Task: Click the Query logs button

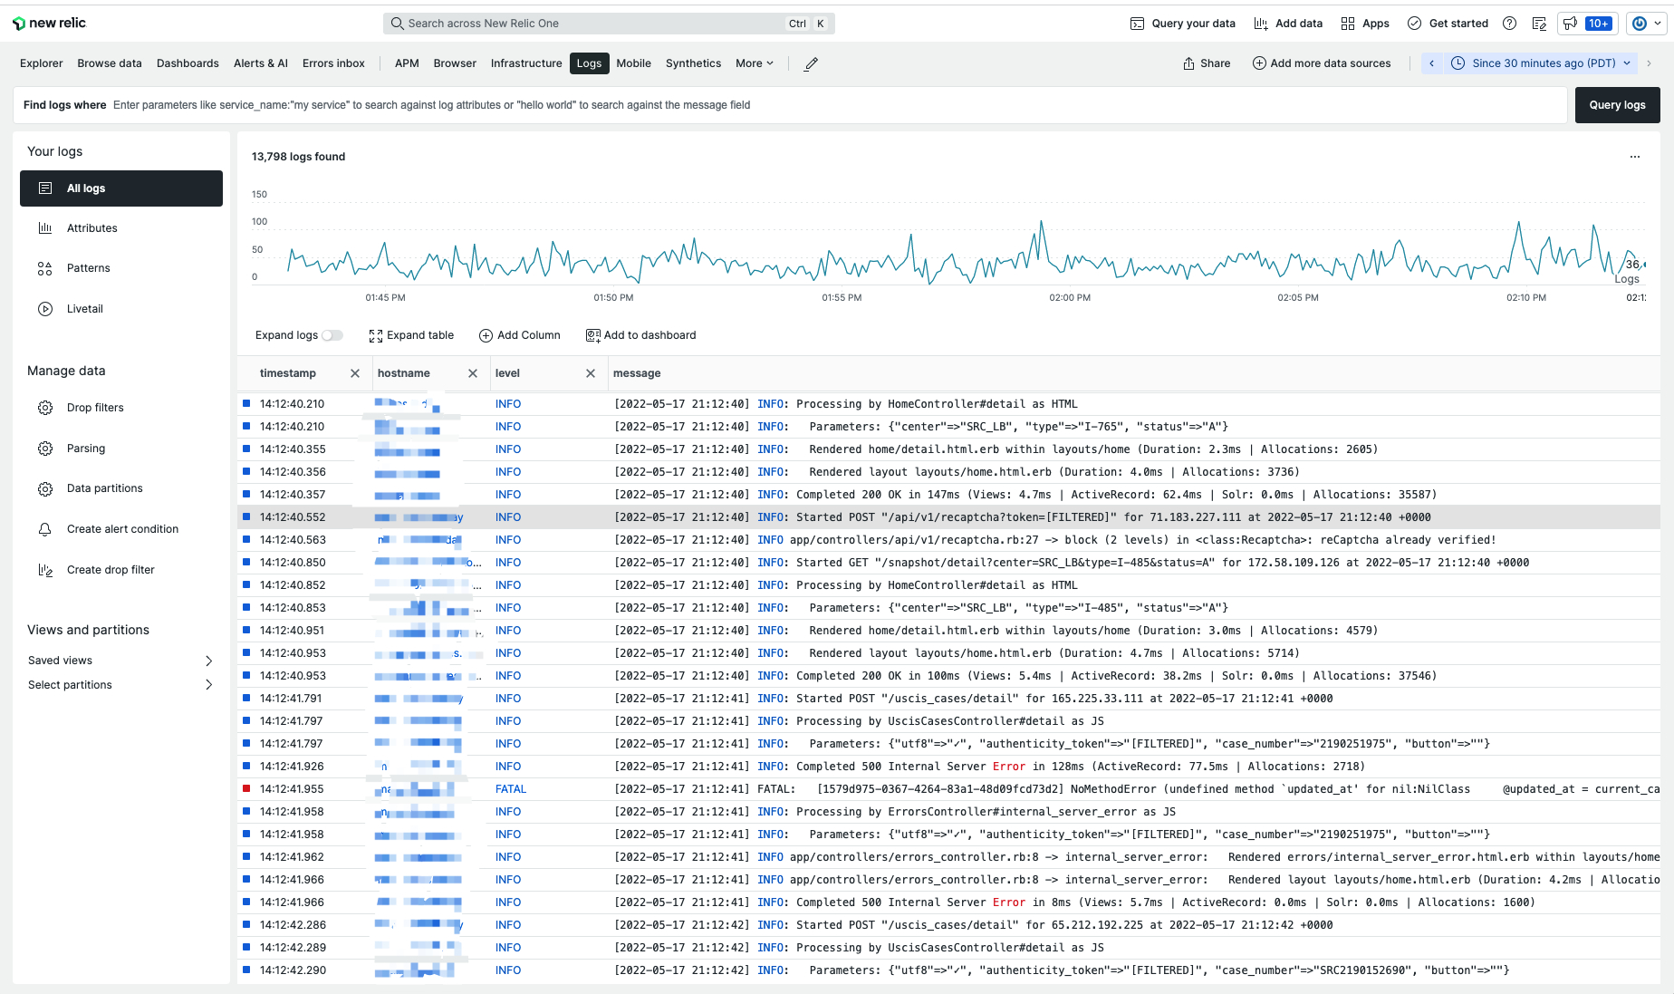Action: coord(1617,105)
